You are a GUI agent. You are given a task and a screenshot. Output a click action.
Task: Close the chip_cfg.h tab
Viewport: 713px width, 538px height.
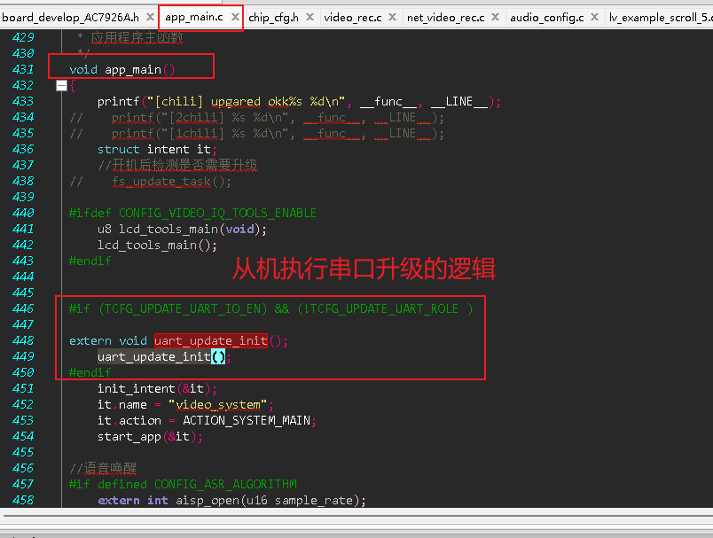click(310, 17)
